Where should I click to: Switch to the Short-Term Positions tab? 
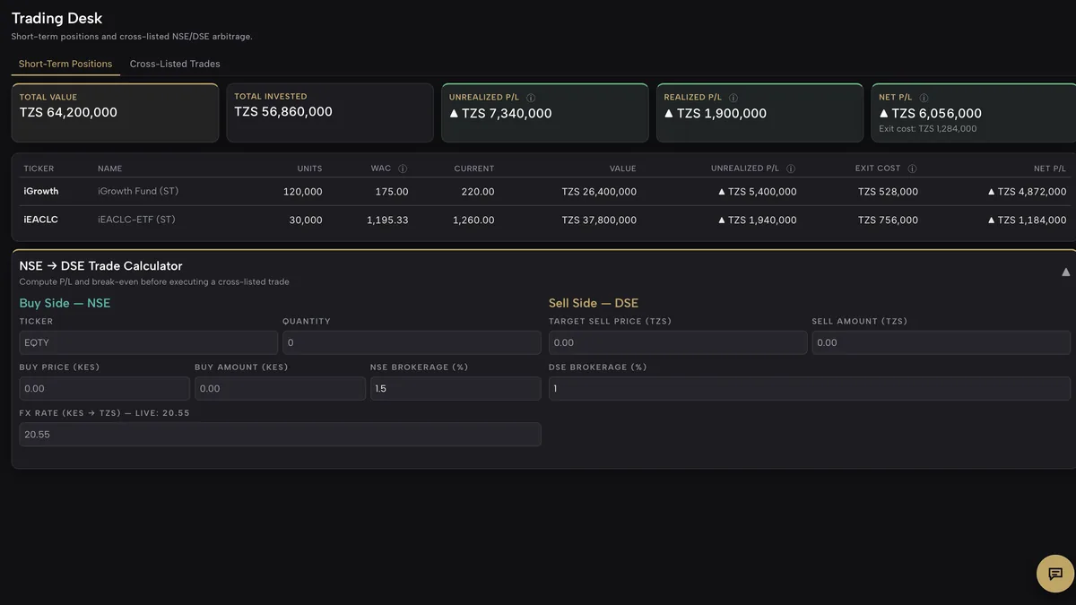coord(65,64)
